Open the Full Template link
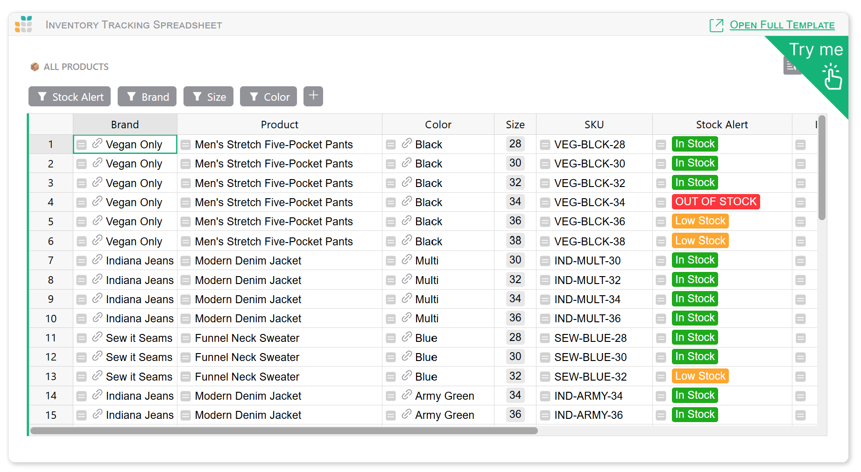 click(782, 25)
